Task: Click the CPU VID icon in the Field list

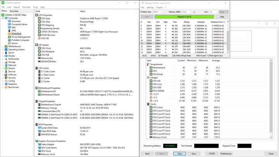Action: [39, 38]
